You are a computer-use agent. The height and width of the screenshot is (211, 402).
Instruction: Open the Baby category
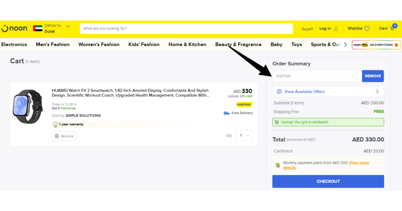[x=277, y=45]
